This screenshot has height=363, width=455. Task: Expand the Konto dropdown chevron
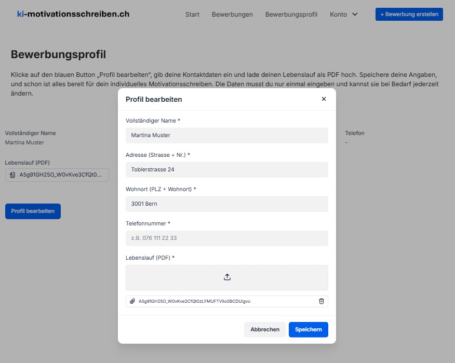[355, 15]
